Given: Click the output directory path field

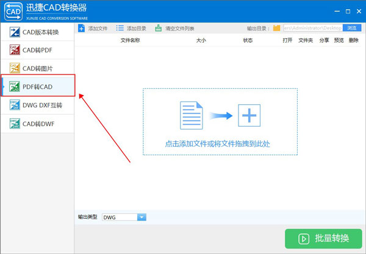Looking at the screenshot, I should [x=313, y=28].
